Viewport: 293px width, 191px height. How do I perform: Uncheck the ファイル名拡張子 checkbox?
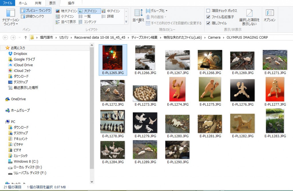pos(208,17)
